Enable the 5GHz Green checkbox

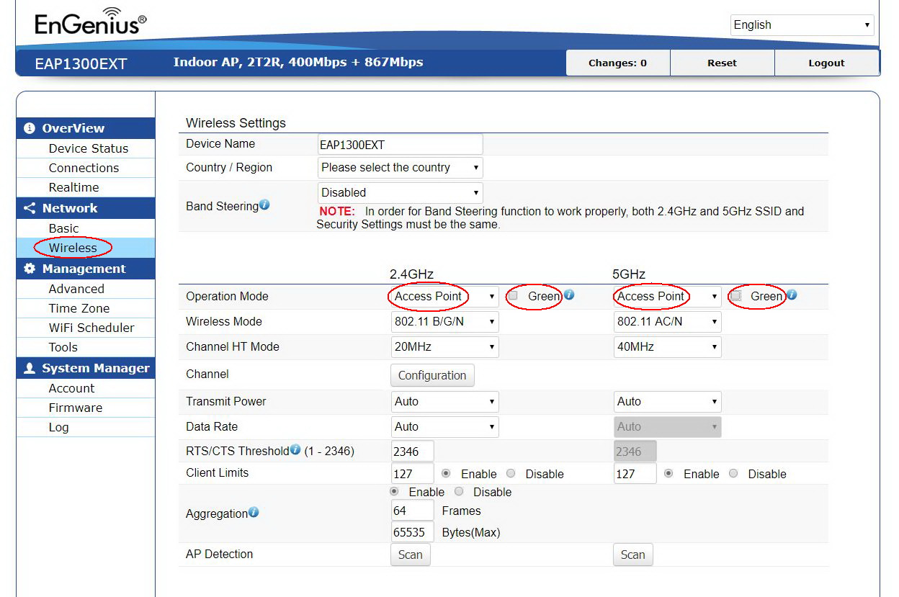735,295
